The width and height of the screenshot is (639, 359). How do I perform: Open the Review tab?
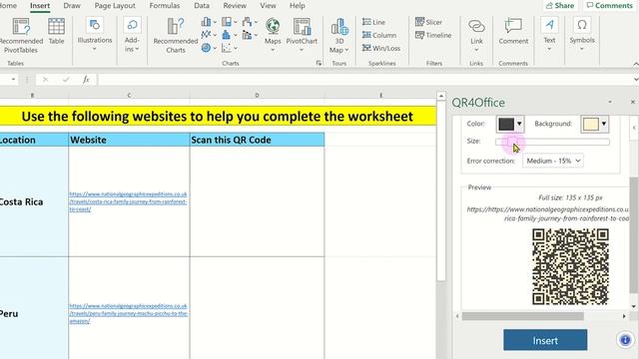[235, 6]
